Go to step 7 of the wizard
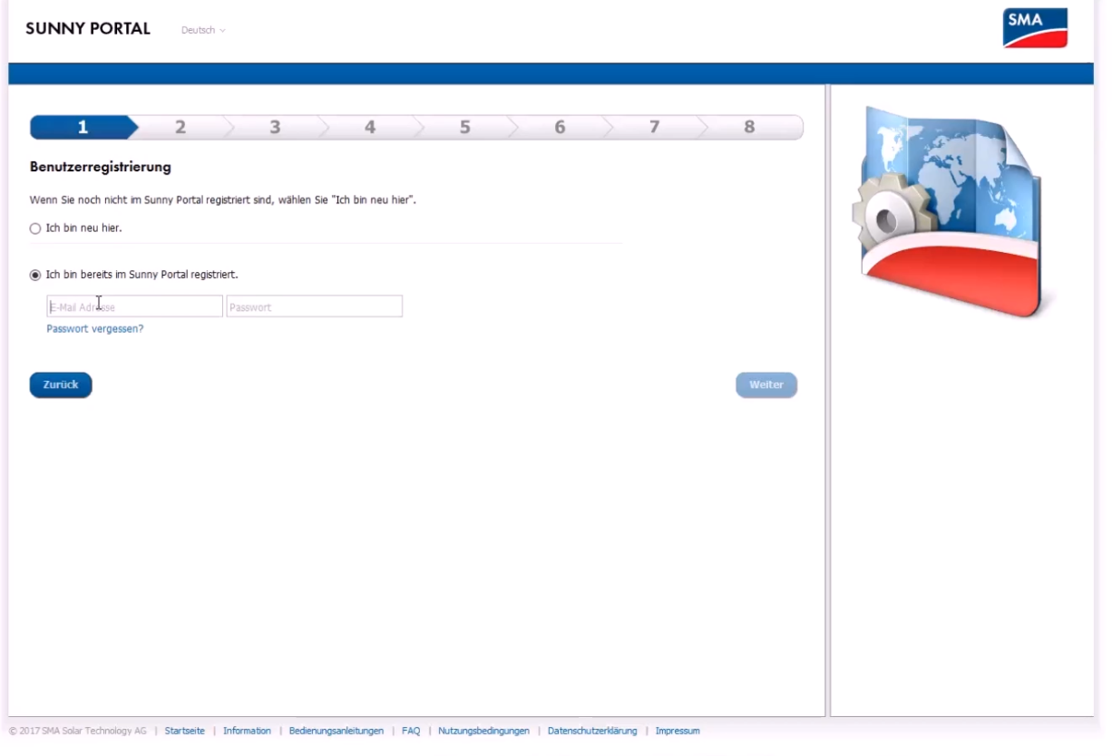Viewport: 1112px width, 756px height. tap(654, 128)
